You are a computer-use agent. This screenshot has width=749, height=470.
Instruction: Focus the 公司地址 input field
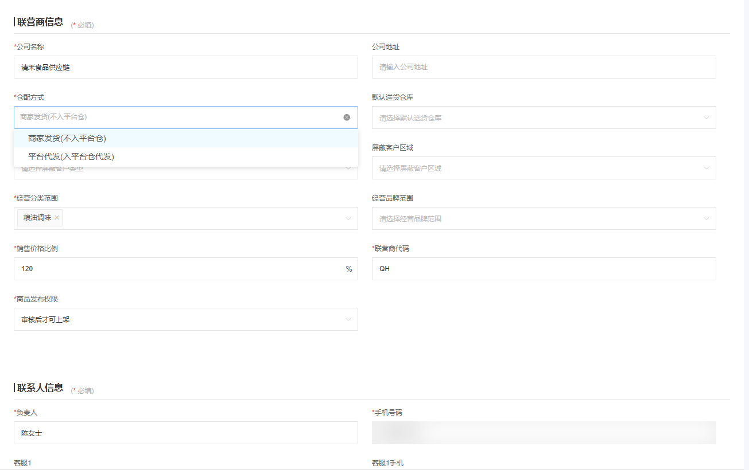(544, 67)
